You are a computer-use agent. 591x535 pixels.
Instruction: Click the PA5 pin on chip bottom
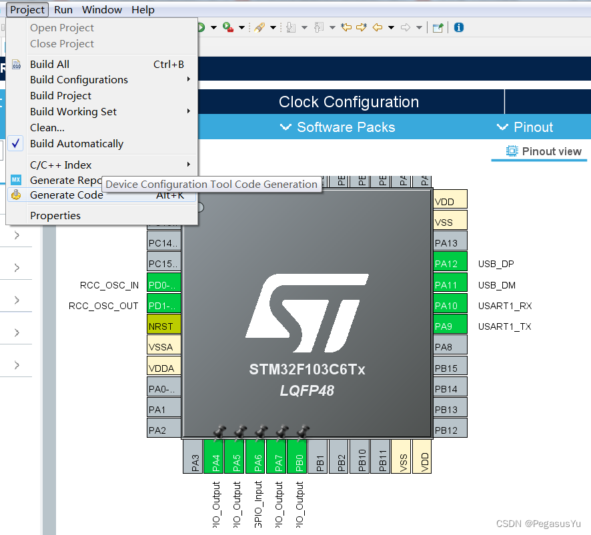[x=234, y=456]
